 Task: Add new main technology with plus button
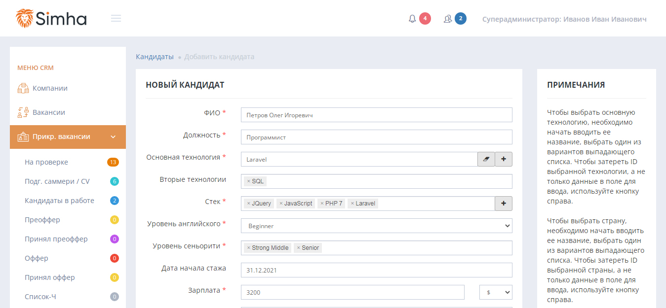[x=504, y=159]
